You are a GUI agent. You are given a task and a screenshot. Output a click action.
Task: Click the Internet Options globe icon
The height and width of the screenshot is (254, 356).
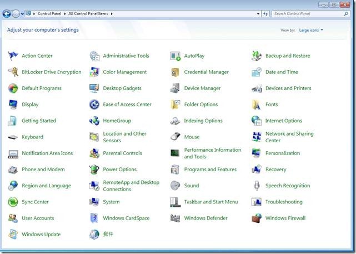coord(257,121)
